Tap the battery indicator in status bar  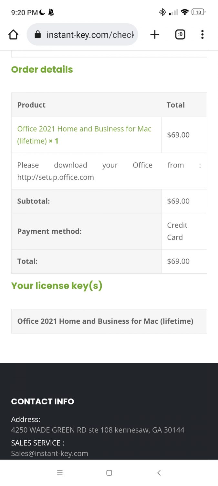[x=198, y=12]
